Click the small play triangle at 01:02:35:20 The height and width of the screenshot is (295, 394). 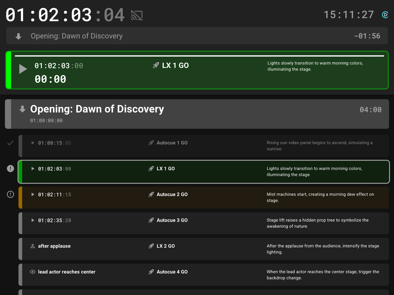(33, 220)
